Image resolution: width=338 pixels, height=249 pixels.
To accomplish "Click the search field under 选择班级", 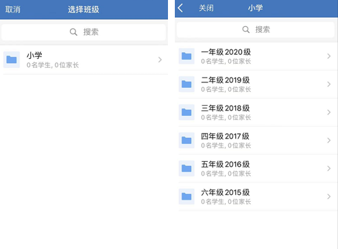I will point(84,32).
